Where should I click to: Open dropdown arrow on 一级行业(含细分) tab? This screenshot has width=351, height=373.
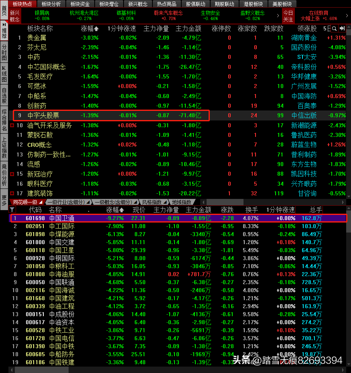[88, 202]
